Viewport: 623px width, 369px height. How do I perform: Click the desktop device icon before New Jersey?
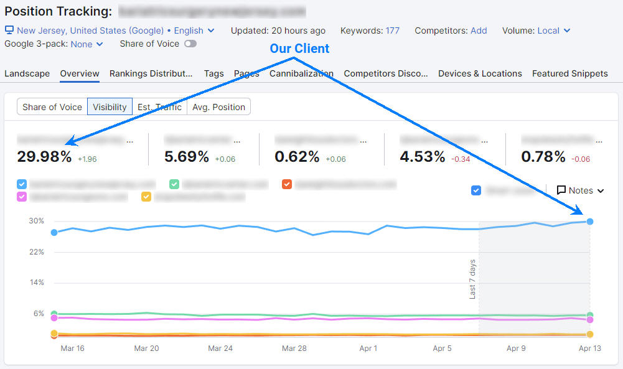point(9,30)
